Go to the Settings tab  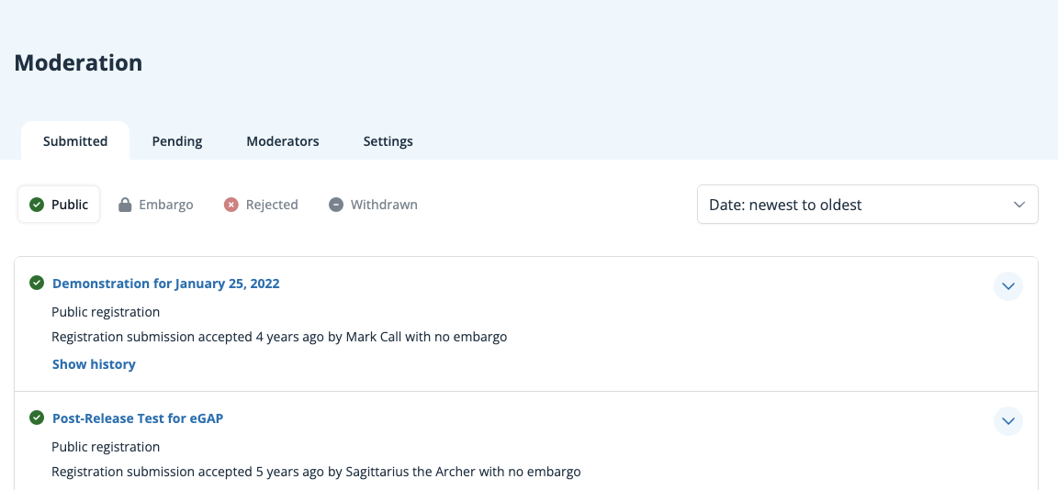tap(388, 141)
